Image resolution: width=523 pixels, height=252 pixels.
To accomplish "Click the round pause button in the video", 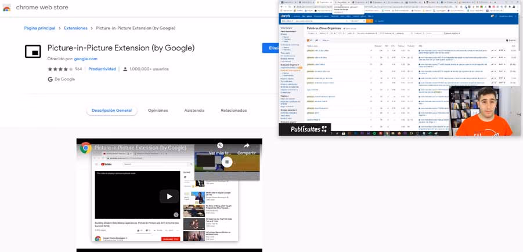I will tap(227, 162).
